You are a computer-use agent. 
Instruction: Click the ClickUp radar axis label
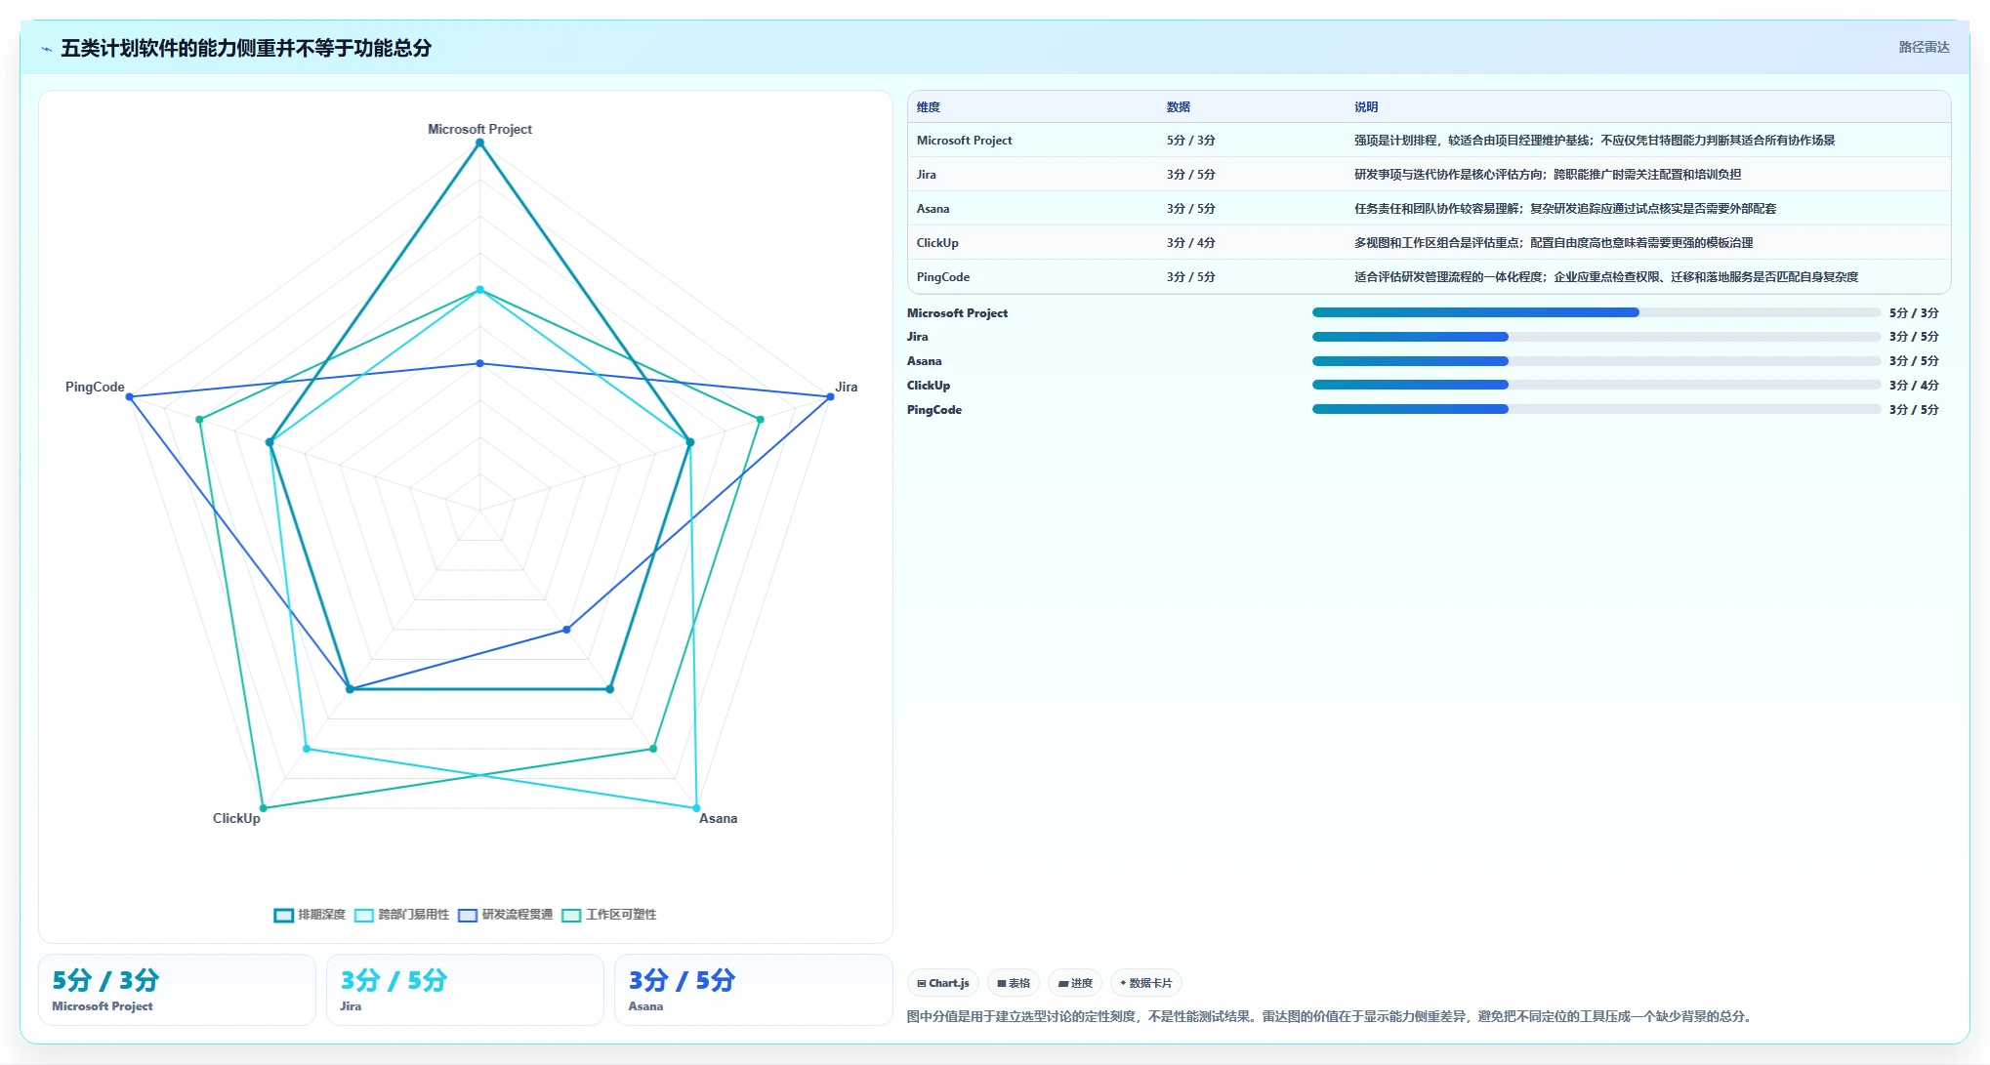click(x=236, y=818)
